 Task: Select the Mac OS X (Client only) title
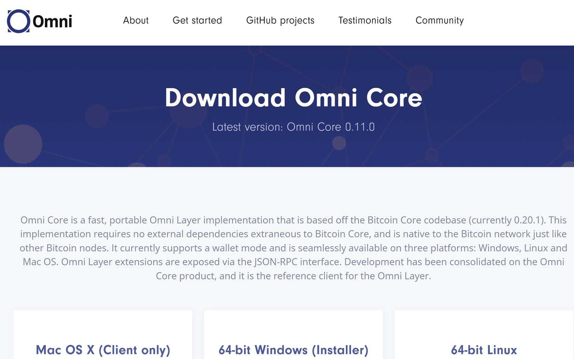(103, 350)
